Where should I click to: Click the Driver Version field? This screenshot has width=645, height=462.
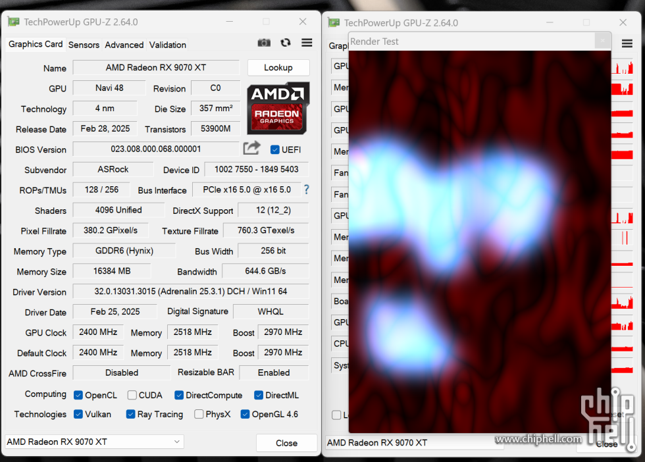click(191, 292)
